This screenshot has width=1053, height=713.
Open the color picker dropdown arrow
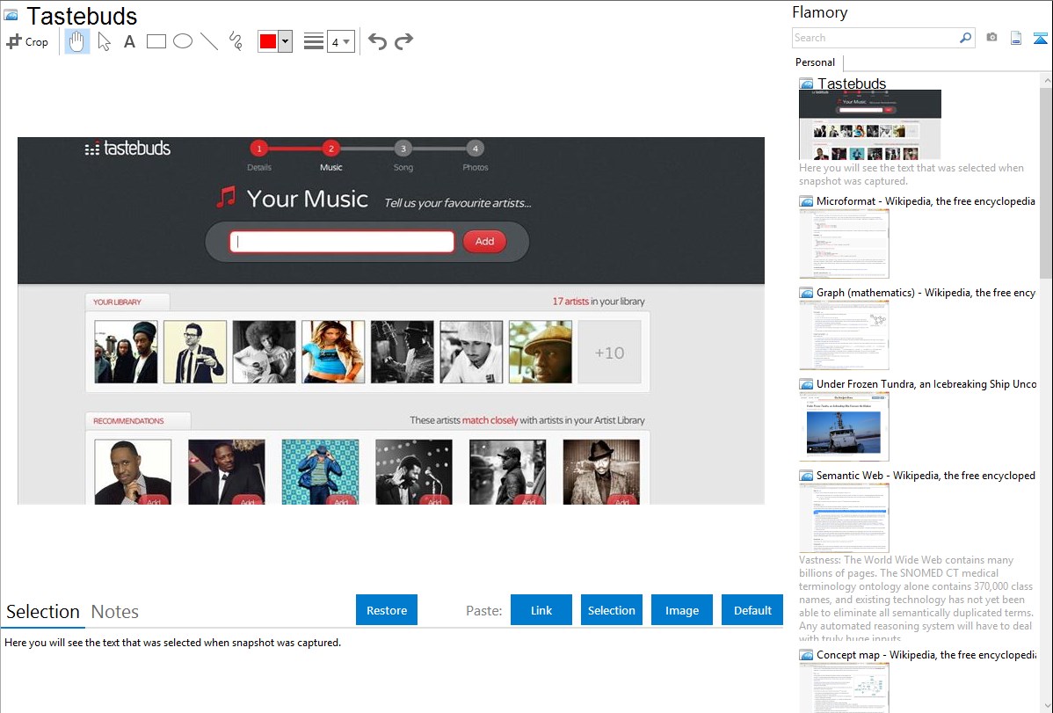click(286, 41)
